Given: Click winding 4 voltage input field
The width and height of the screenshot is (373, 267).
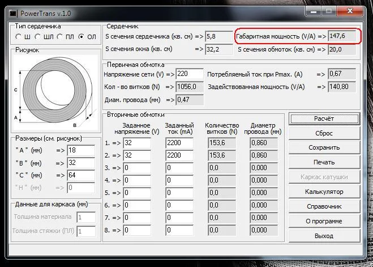Looking at the screenshot, I should (x=137, y=180).
